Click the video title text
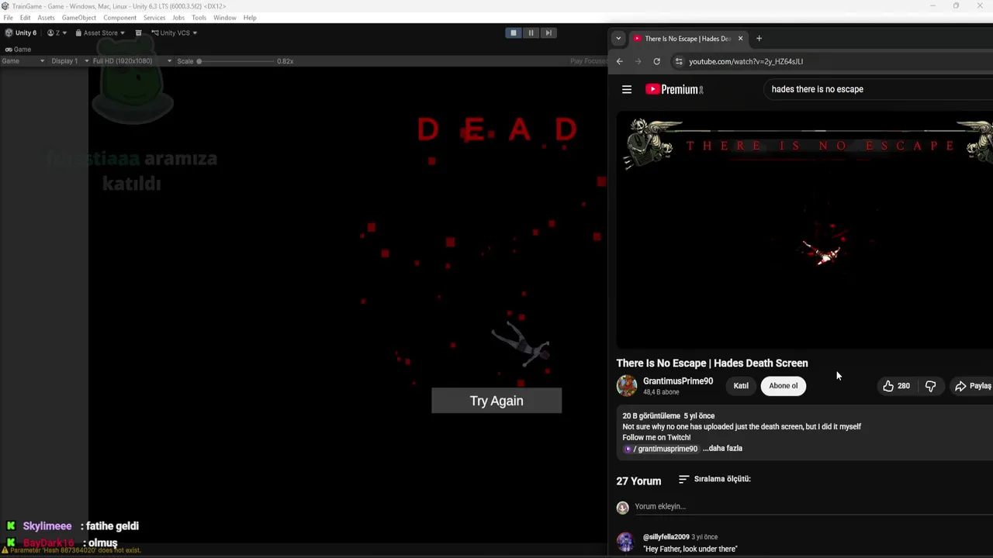 pos(712,363)
